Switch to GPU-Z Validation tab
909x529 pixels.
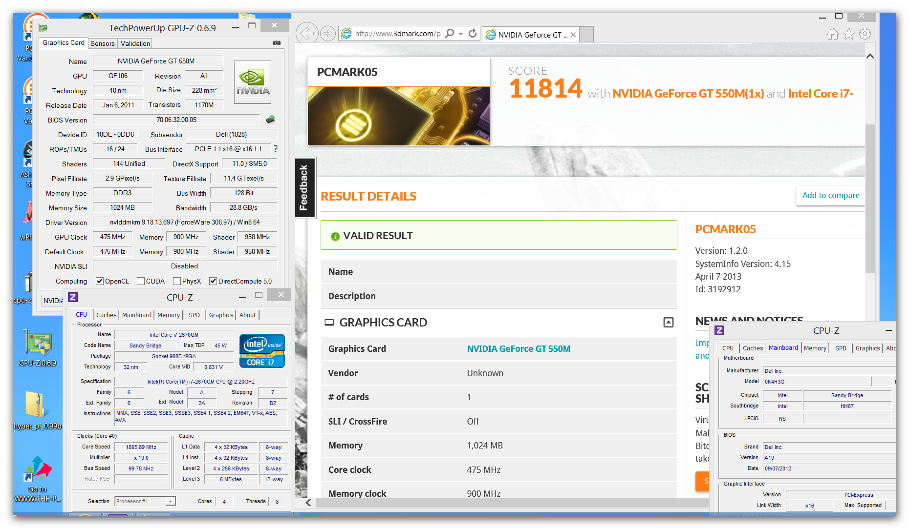[135, 43]
